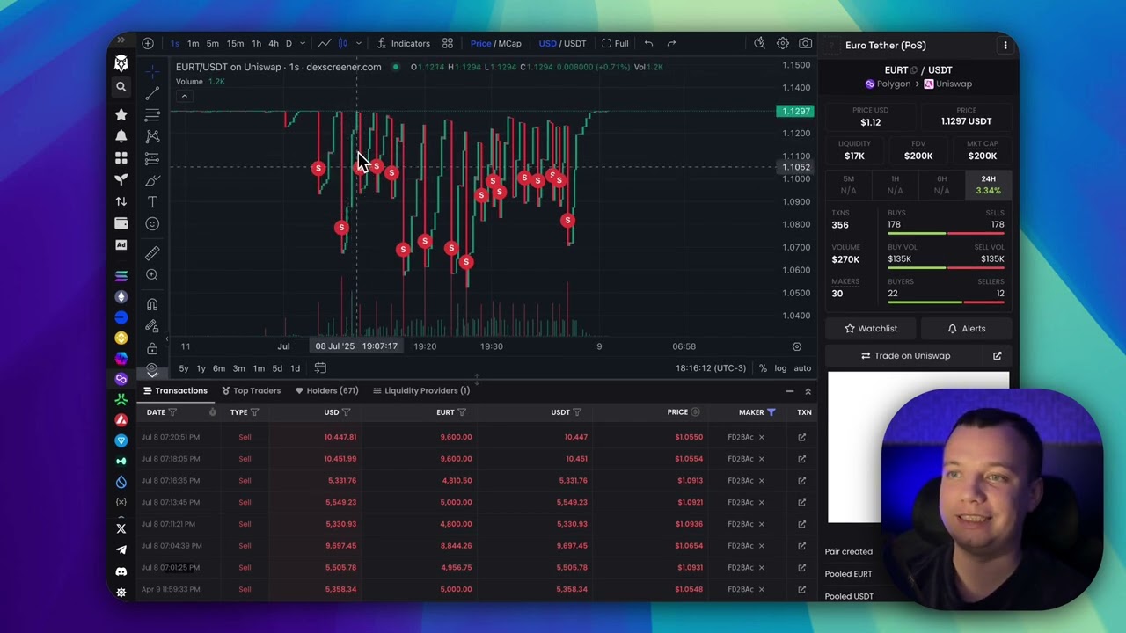This screenshot has width=1126, height=633.
Task: Open the multicharts grid icon in left sidebar
Action: point(121,158)
